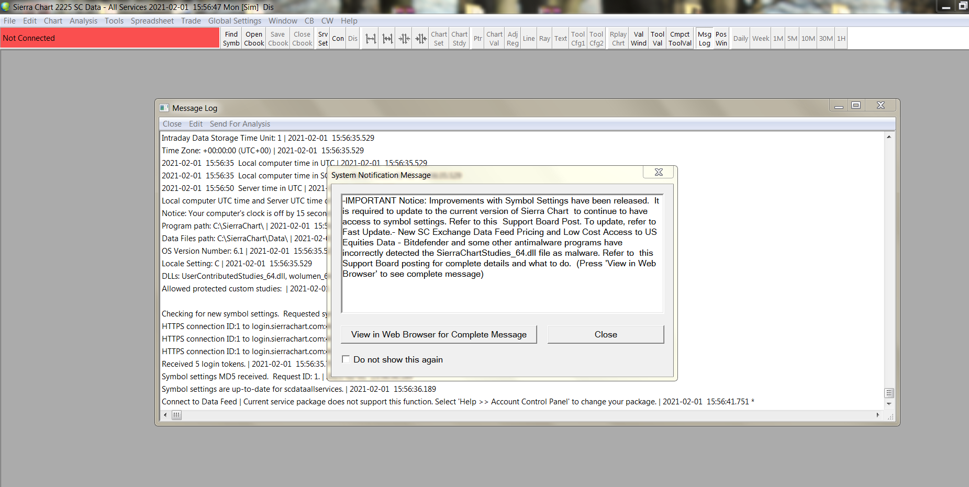Check the 'Do not show this again' box
Image resolution: width=969 pixels, height=487 pixels.
click(x=346, y=359)
